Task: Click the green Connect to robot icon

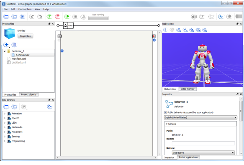Action: 49,17
